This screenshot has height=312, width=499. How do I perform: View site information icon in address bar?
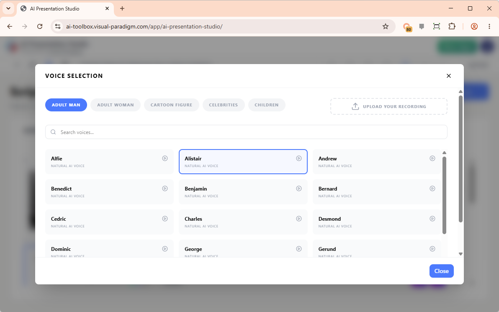point(58,26)
